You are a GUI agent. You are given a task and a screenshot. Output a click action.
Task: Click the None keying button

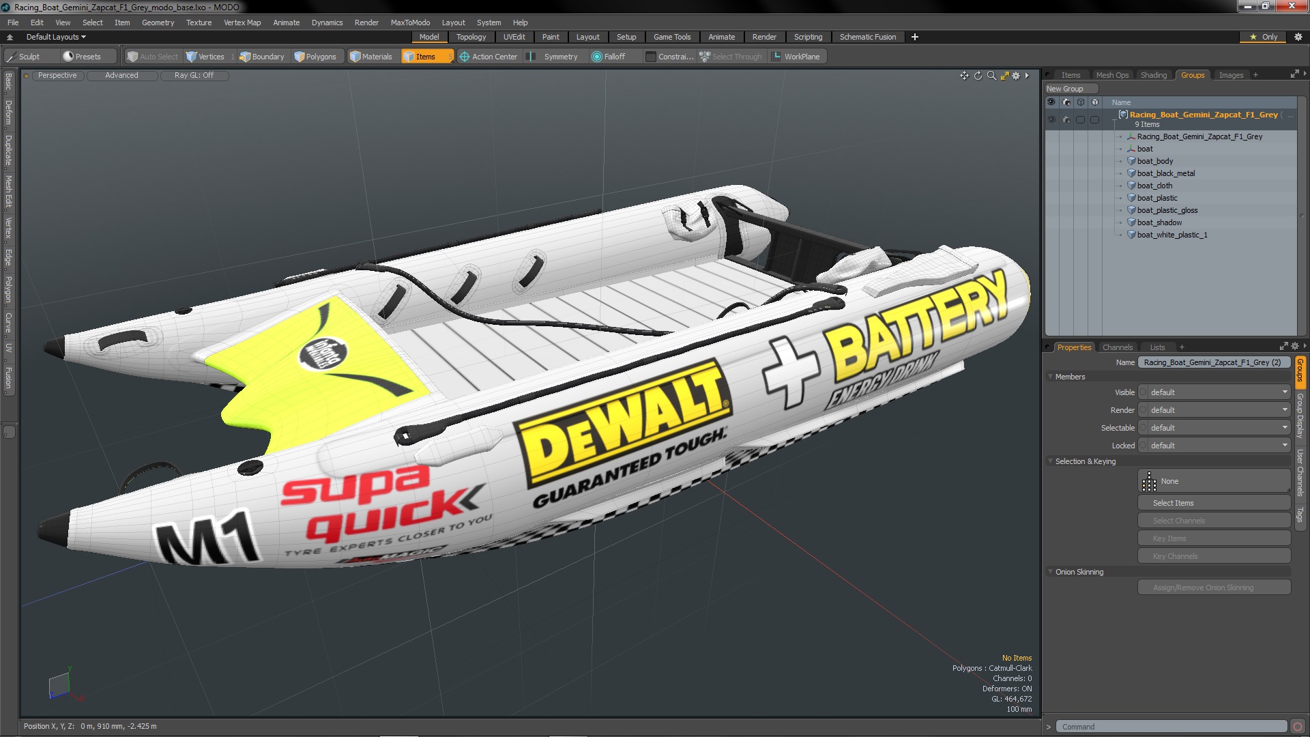click(x=1214, y=481)
